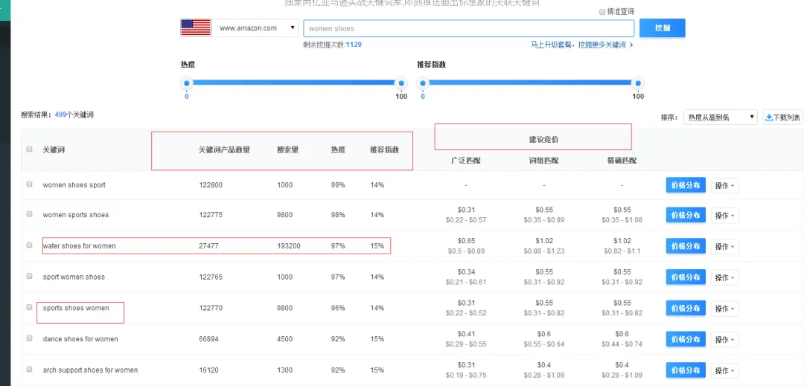Open 操作 dropdown for women sports shoes

(724, 216)
